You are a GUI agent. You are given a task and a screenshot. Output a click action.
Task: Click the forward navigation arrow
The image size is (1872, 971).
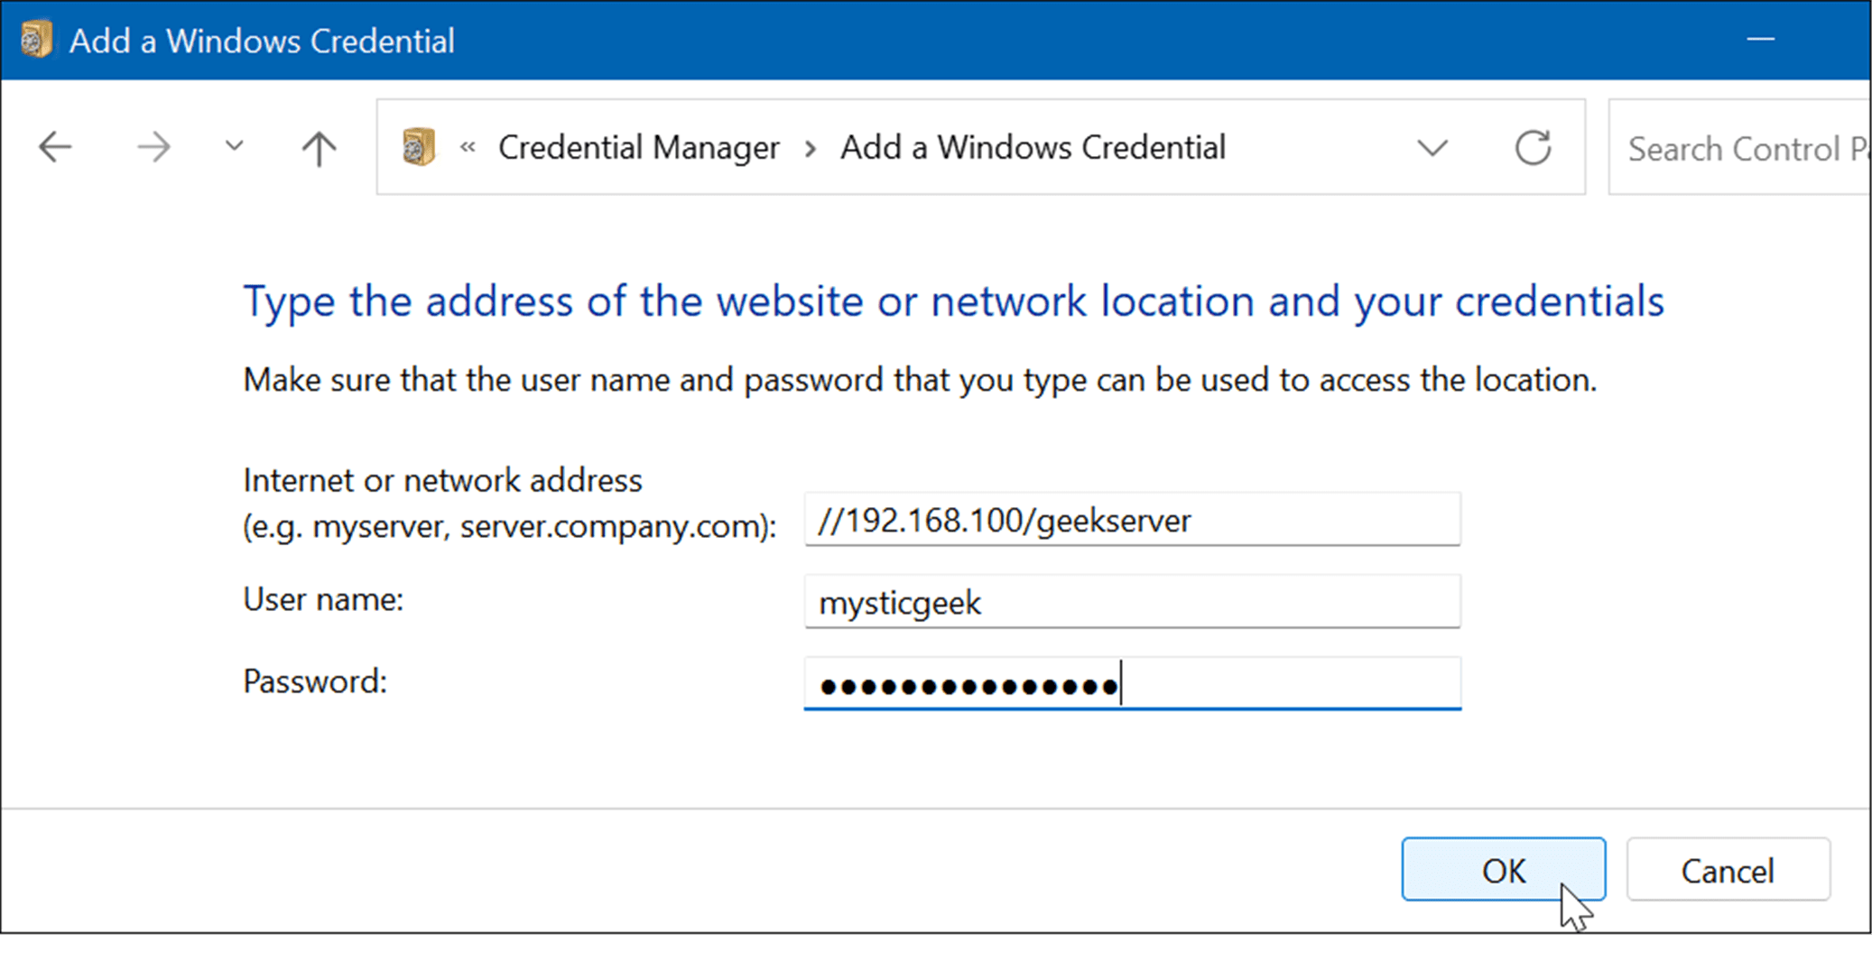pyautogui.click(x=153, y=146)
